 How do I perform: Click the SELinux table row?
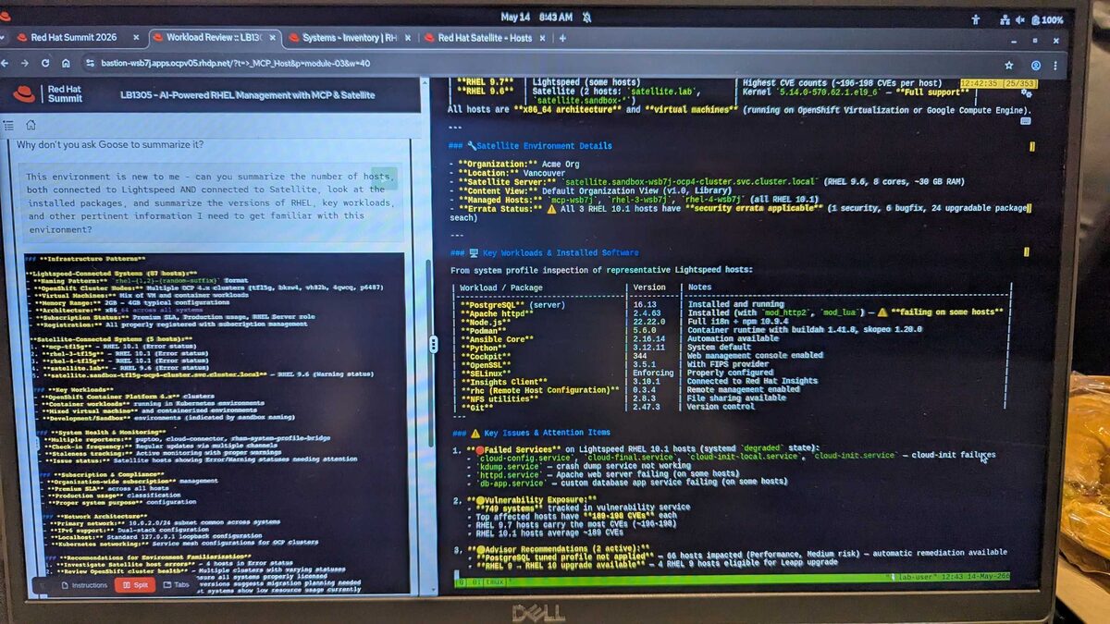click(729, 373)
